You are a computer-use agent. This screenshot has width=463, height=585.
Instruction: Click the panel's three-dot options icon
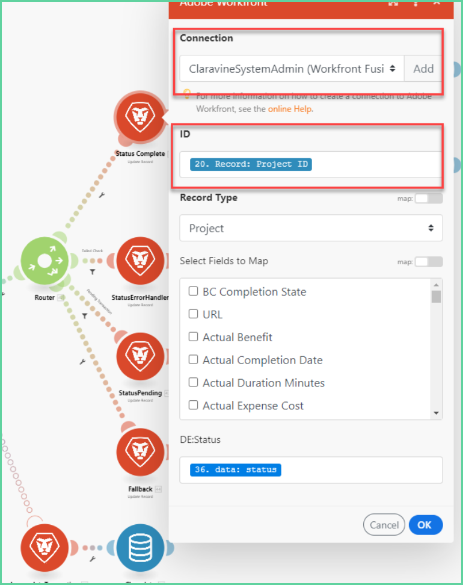coord(415,4)
